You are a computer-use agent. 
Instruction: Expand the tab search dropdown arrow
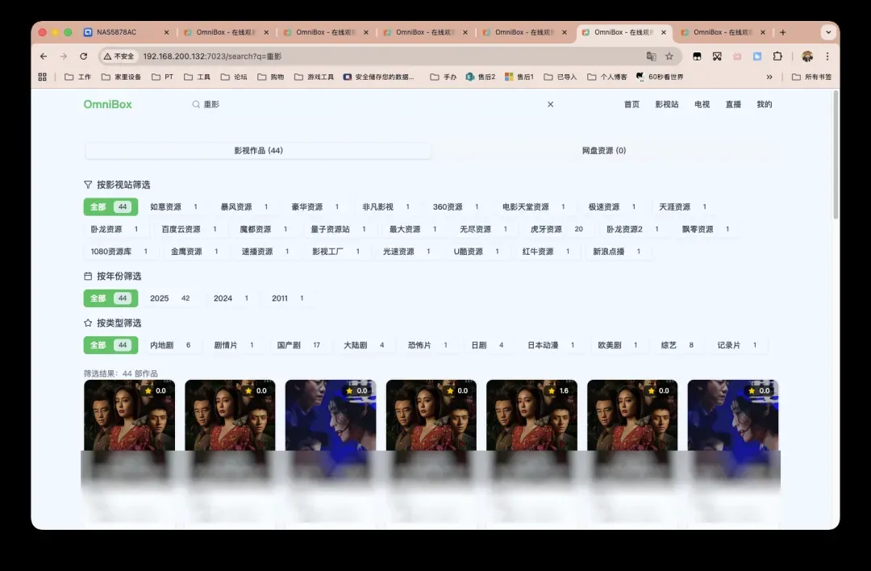(827, 32)
